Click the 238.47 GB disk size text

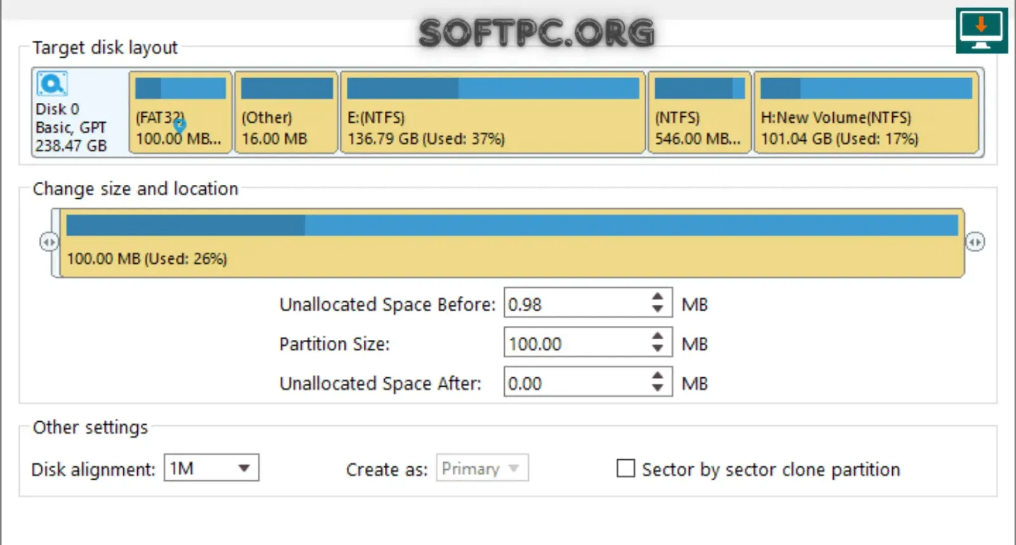71,145
